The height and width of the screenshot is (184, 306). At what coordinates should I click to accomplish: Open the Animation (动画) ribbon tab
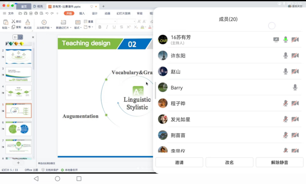point(107,14)
